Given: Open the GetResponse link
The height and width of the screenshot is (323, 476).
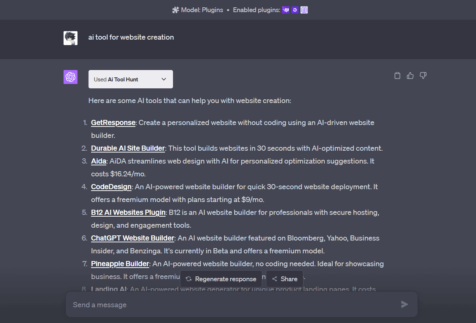Looking at the screenshot, I should click(x=113, y=123).
